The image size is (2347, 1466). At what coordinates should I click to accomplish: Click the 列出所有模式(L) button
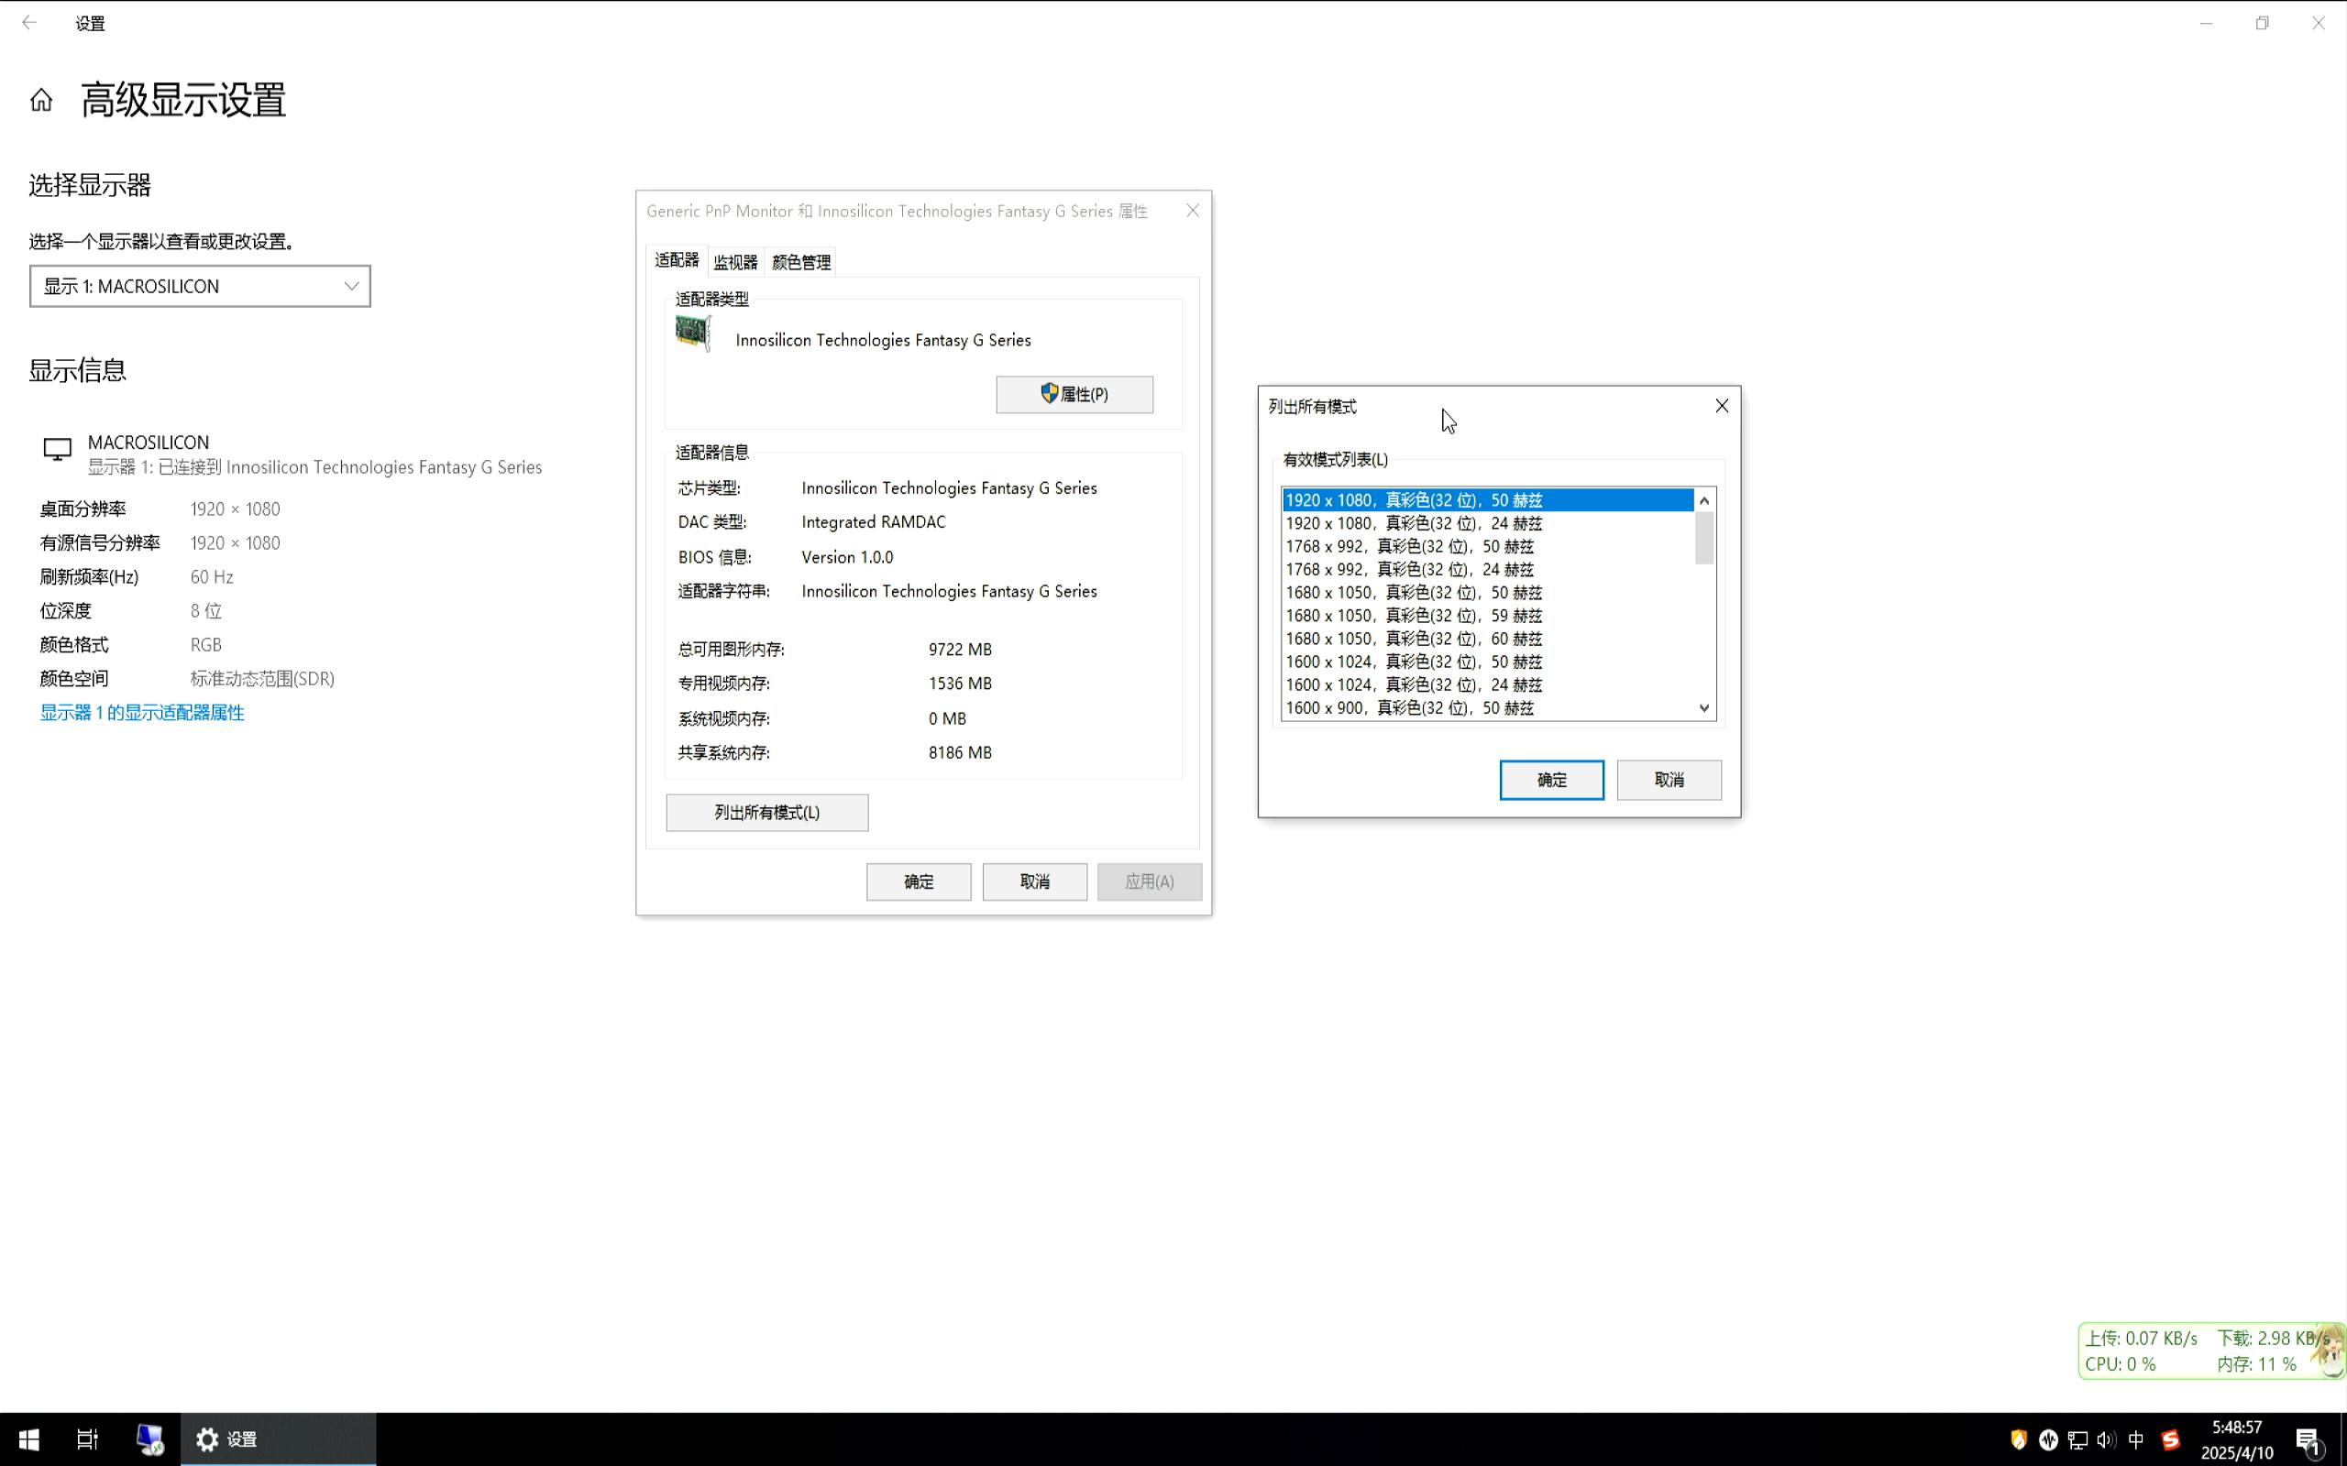click(766, 813)
